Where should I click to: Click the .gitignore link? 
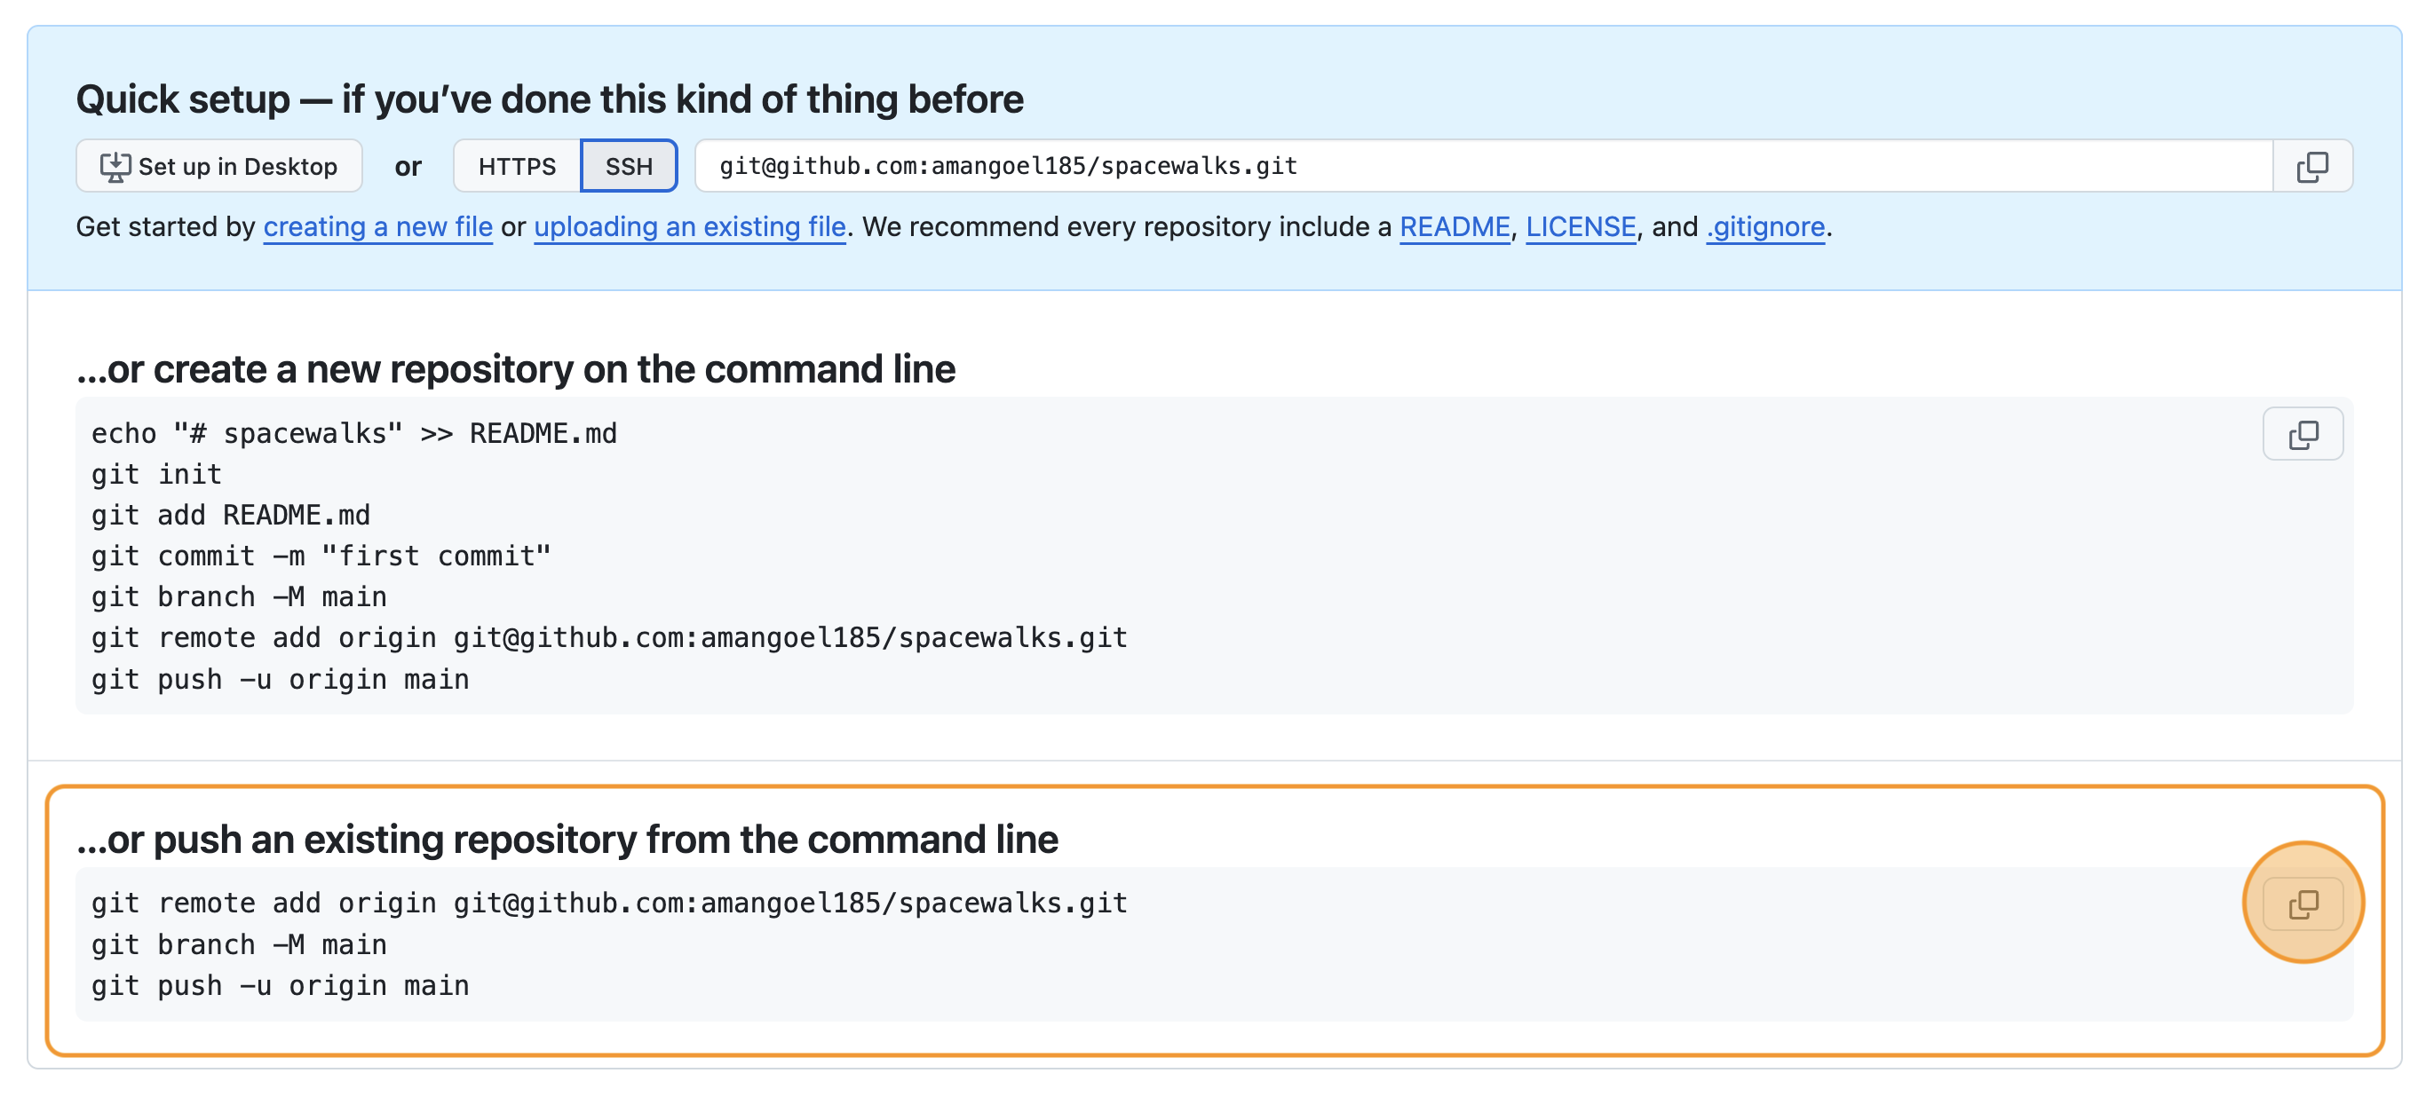1764,226
